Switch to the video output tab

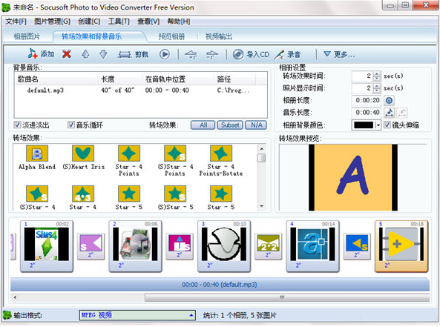219,36
